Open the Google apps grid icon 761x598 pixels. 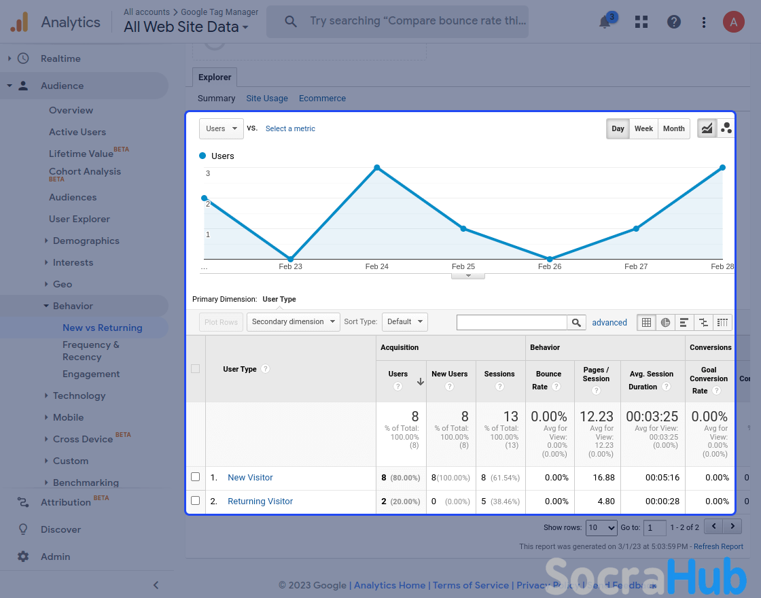(641, 22)
